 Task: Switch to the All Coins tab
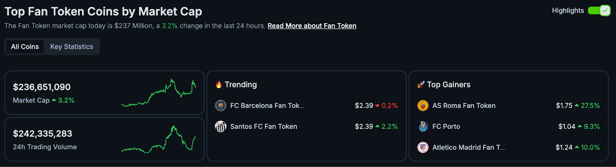click(25, 47)
